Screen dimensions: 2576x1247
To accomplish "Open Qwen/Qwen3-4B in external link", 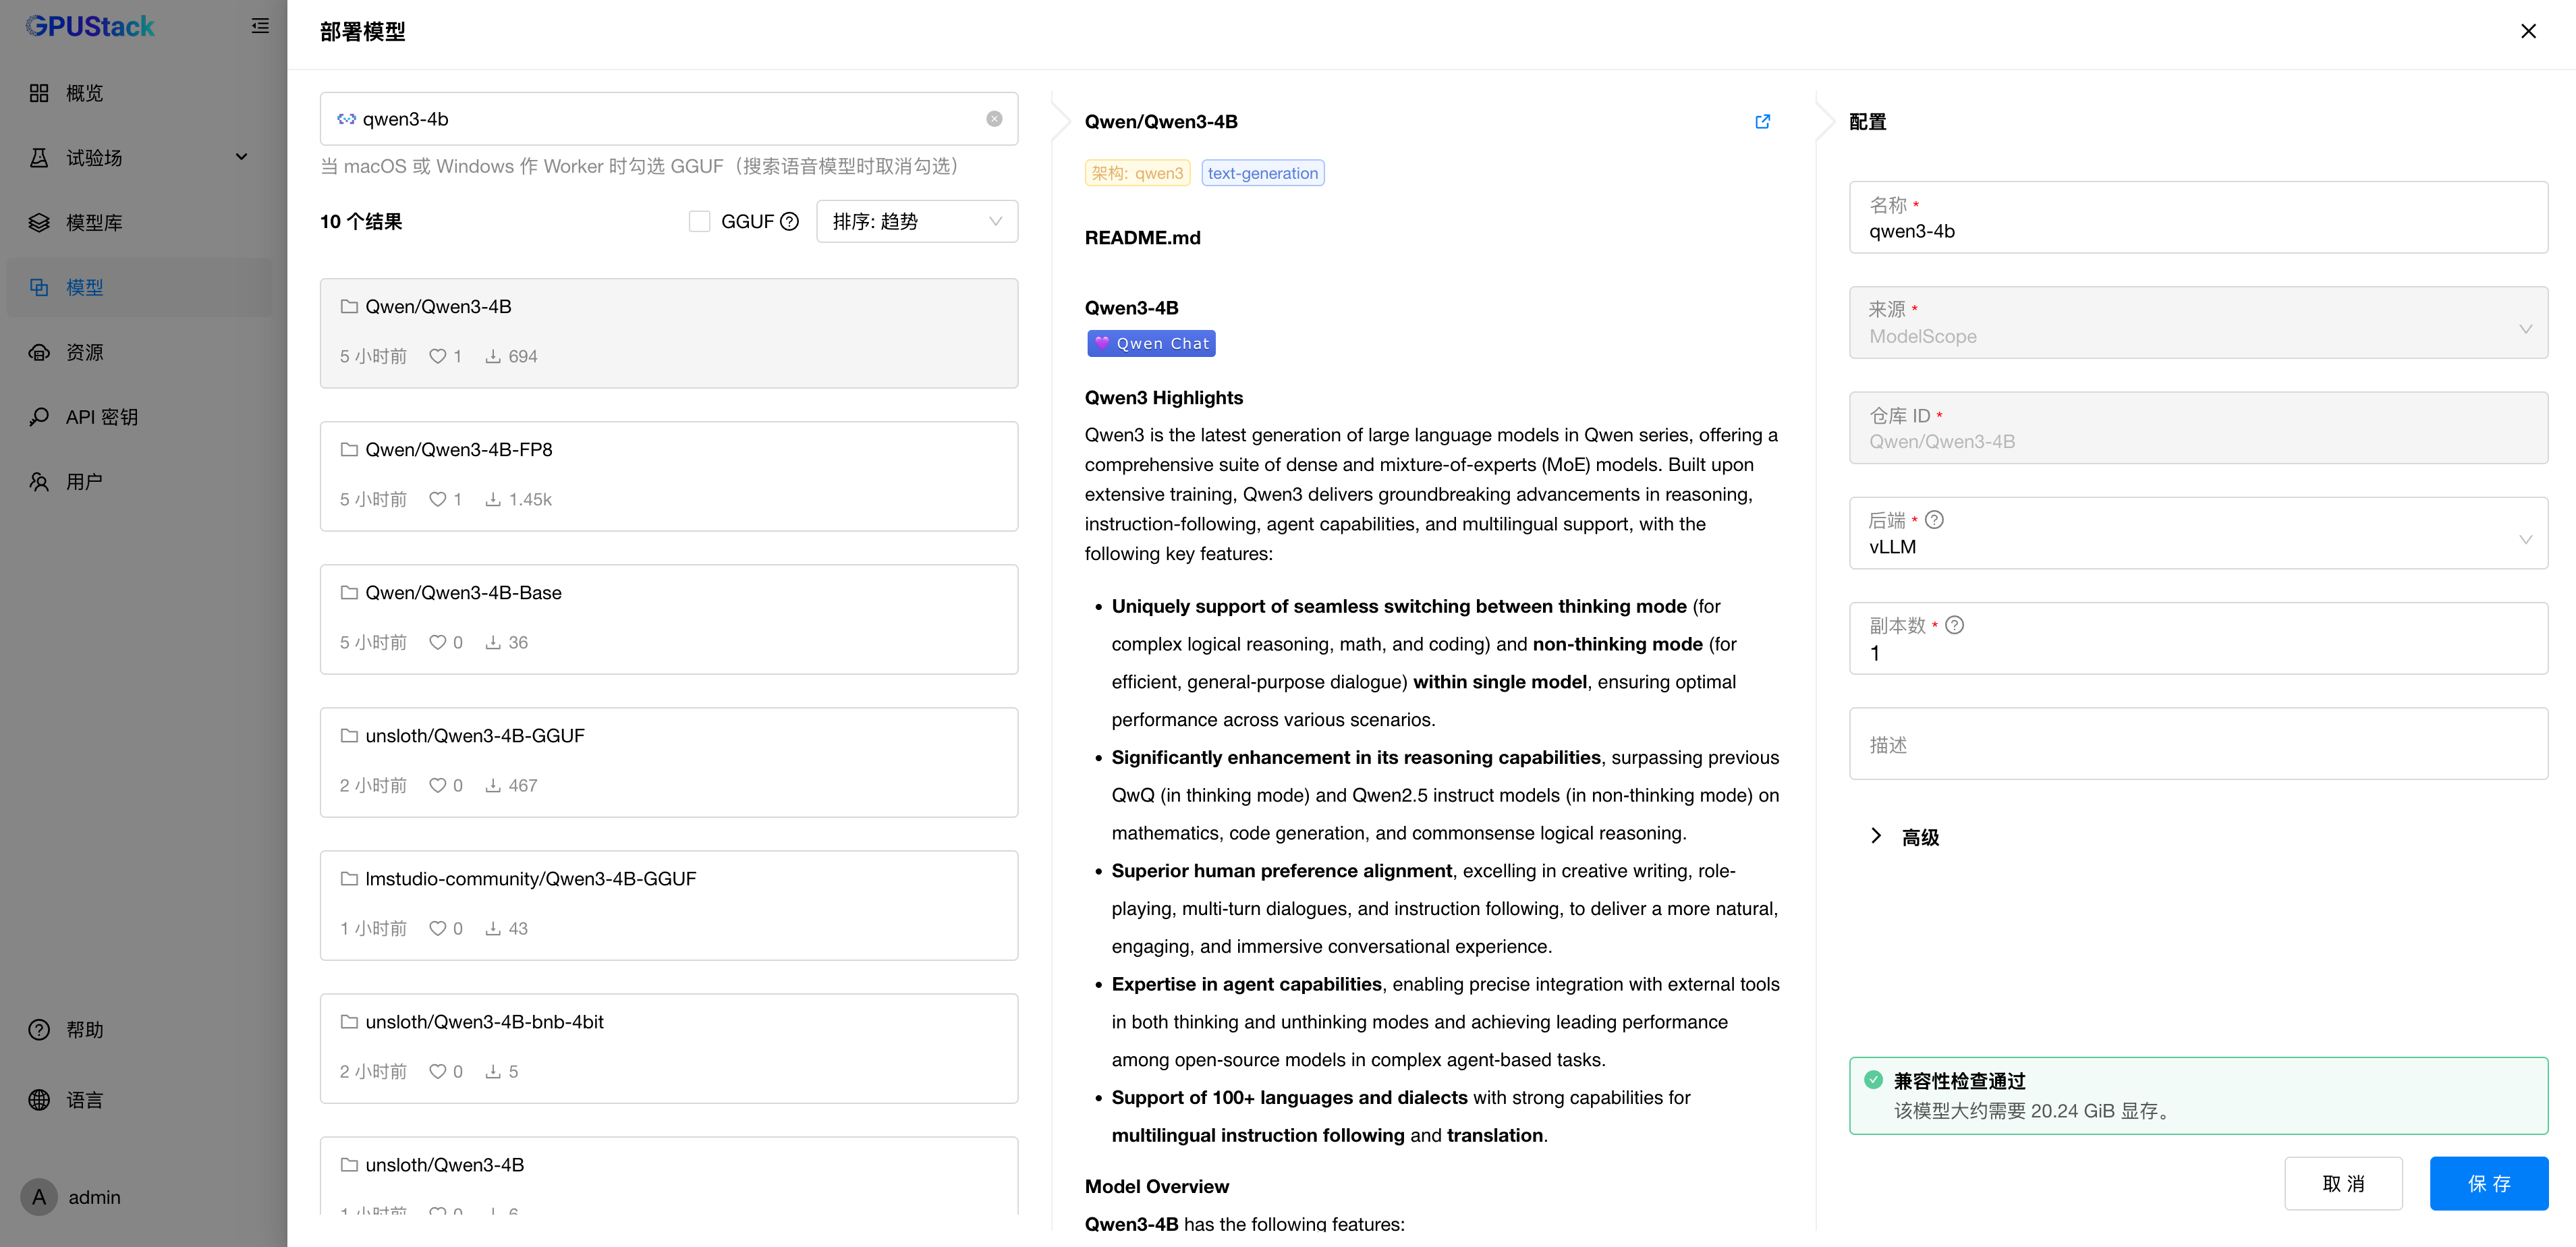I will click(x=1762, y=121).
